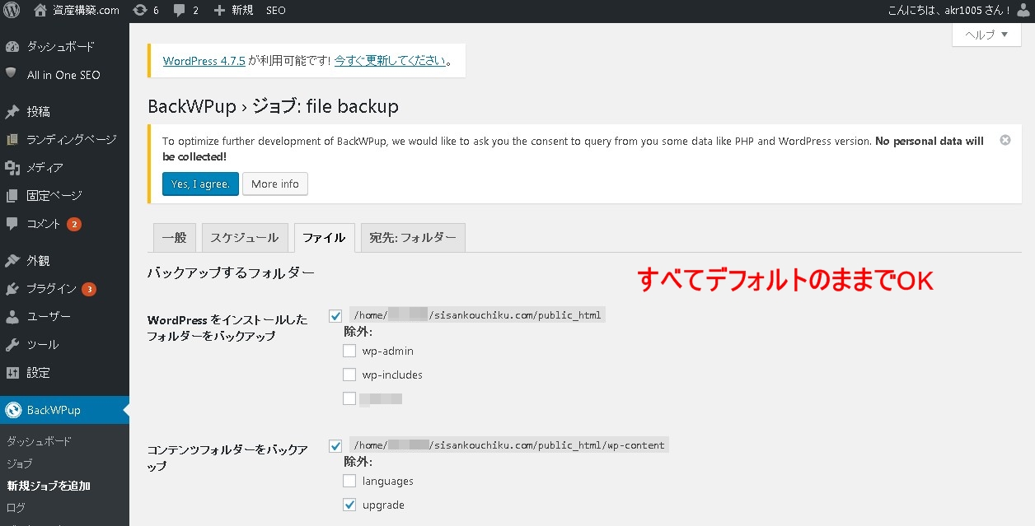
Task: Click the ダッシュボード gauge icon
Action: [12, 47]
